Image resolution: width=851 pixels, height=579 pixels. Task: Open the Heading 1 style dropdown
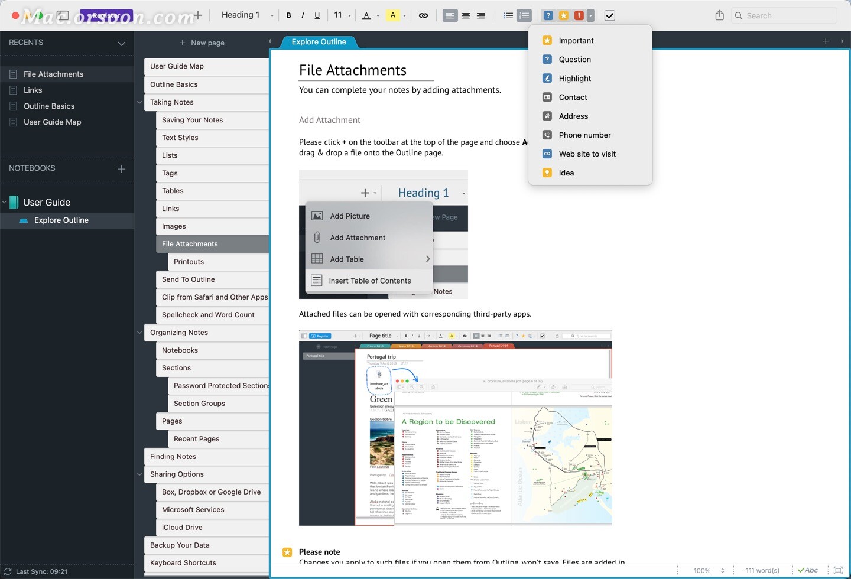tap(247, 15)
